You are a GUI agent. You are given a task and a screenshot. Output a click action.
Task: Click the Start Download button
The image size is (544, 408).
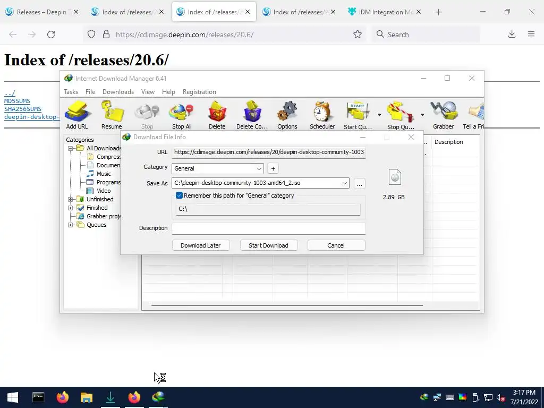click(x=268, y=245)
